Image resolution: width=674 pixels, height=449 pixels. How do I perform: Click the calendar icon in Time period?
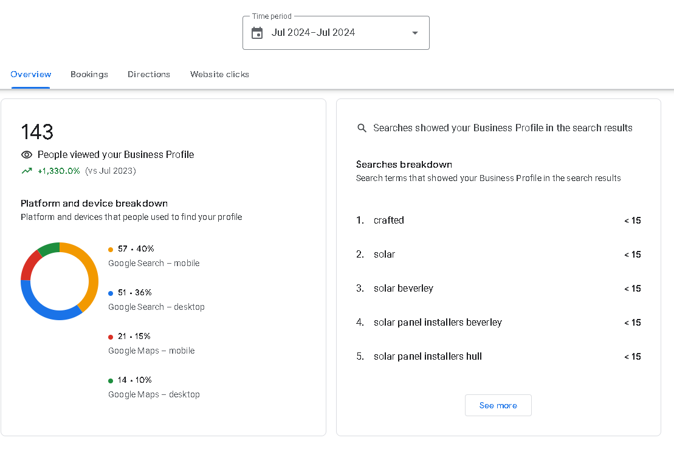click(x=257, y=33)
